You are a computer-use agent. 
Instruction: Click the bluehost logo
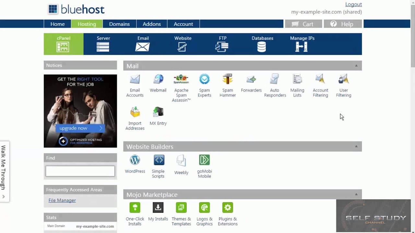[x=76, y=9]
